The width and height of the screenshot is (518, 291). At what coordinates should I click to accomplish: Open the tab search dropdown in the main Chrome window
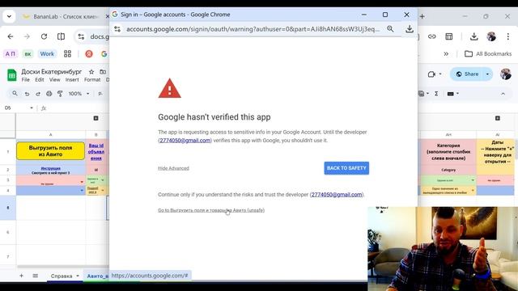pos(9,16)
